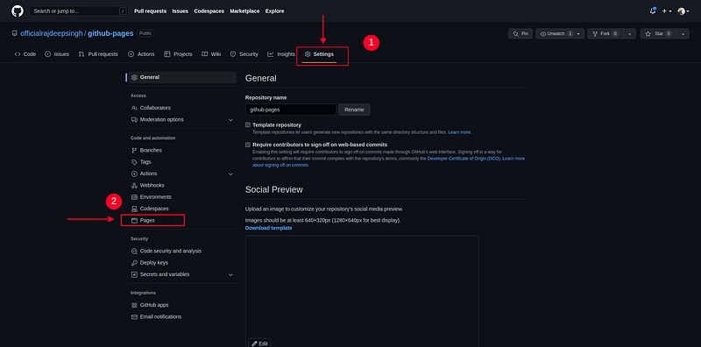
Task: Click the Fork count badge
Action: pos(616,33)
